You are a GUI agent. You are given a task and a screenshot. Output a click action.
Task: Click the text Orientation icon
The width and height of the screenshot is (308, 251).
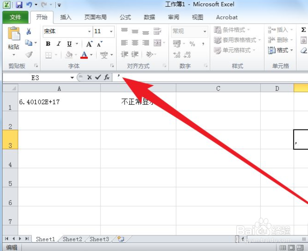[150, 54]
